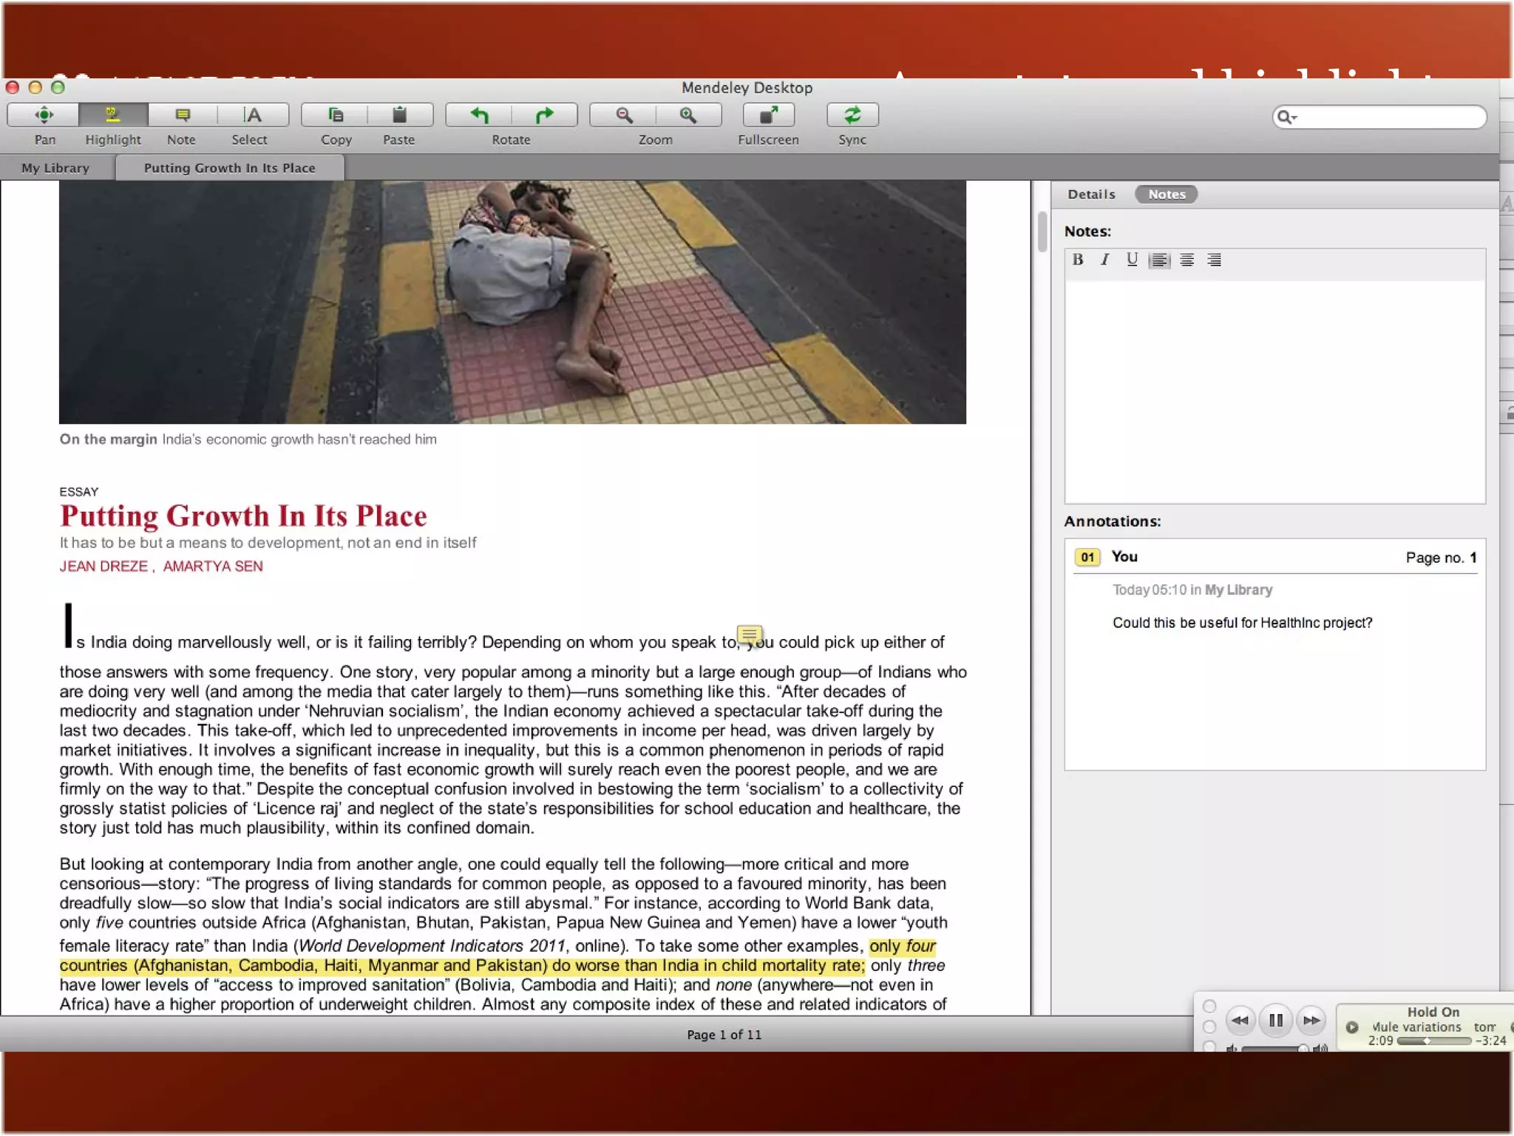
Task: Choose the Note tool
Action: [x=182, y=115]
